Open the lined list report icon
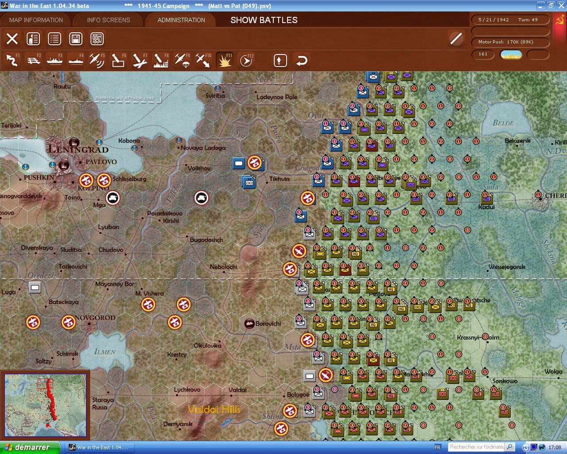This screenshot has width=567, height=454. click(54, 39)
